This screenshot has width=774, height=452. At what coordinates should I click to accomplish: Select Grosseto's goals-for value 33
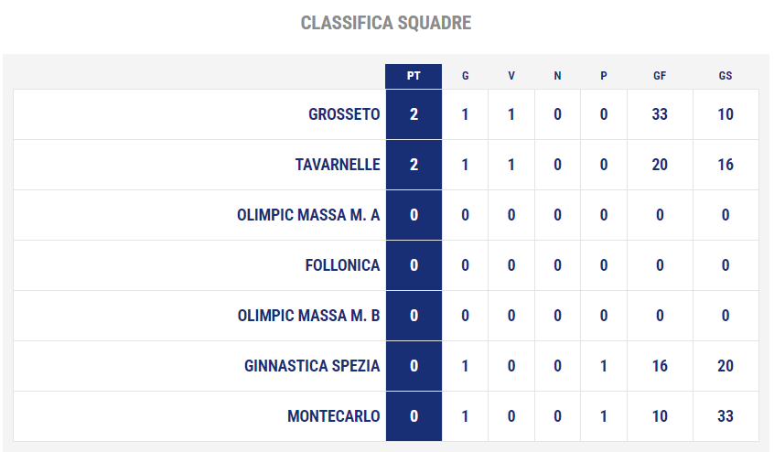click(660, 114)
